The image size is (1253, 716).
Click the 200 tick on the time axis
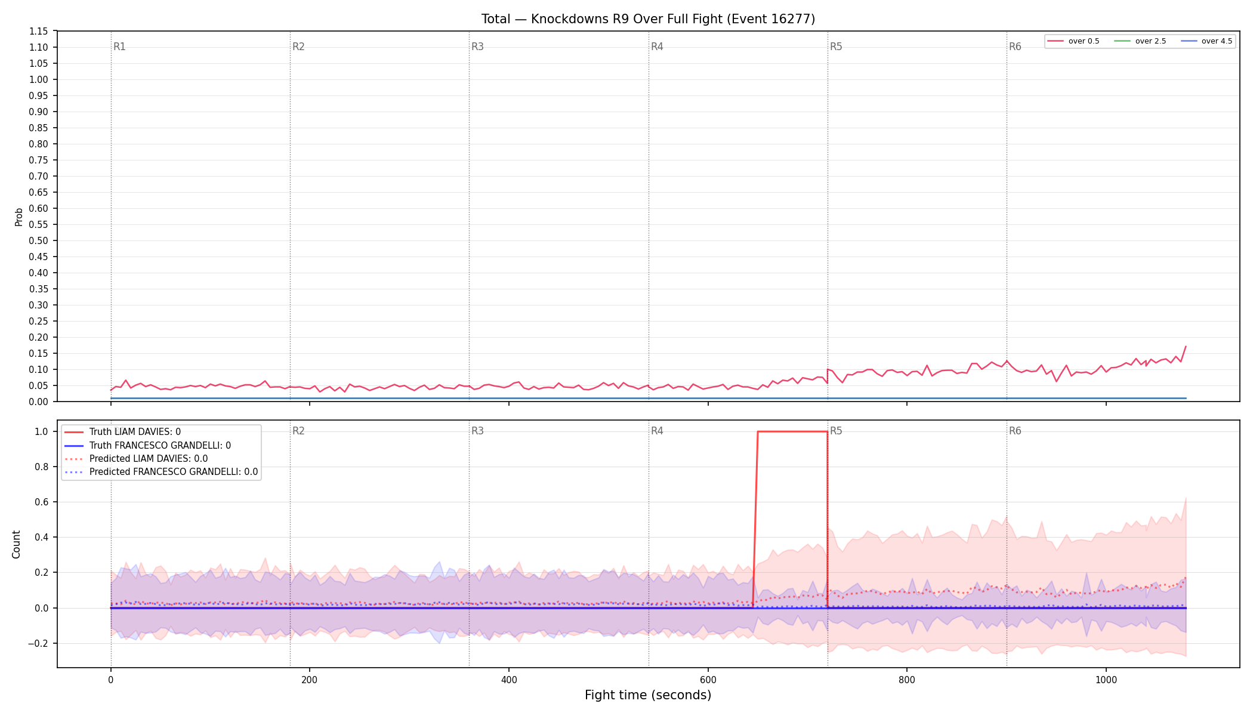[x=310, y=680]
